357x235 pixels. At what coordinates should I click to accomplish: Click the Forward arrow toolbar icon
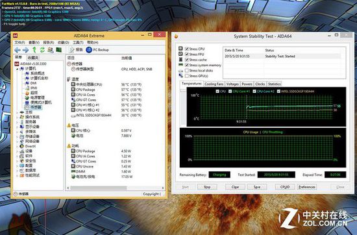coord(25,50)
